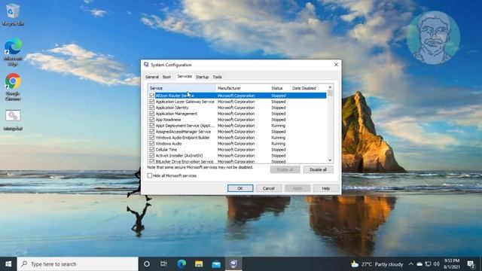Uncheck ActiveX Installer (AxInstSV) checkbox
This screenshot has height=271, width=482.
point(151,156)
